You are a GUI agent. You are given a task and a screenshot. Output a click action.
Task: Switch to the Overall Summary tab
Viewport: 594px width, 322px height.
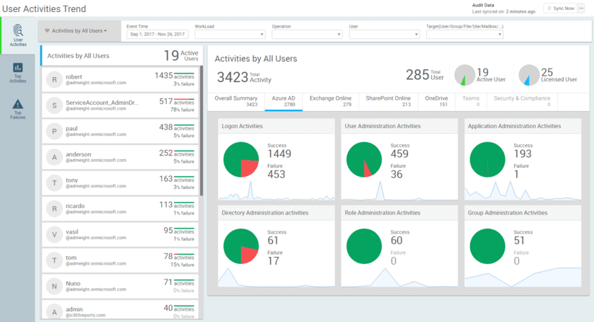(x=237, y=101)
